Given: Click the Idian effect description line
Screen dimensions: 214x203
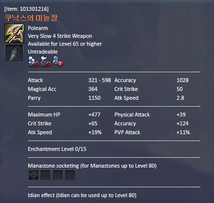Looking at the screenshot, I should (82, 195).
